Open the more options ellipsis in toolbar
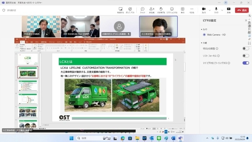The image size is (252, 142). [192, 9]
